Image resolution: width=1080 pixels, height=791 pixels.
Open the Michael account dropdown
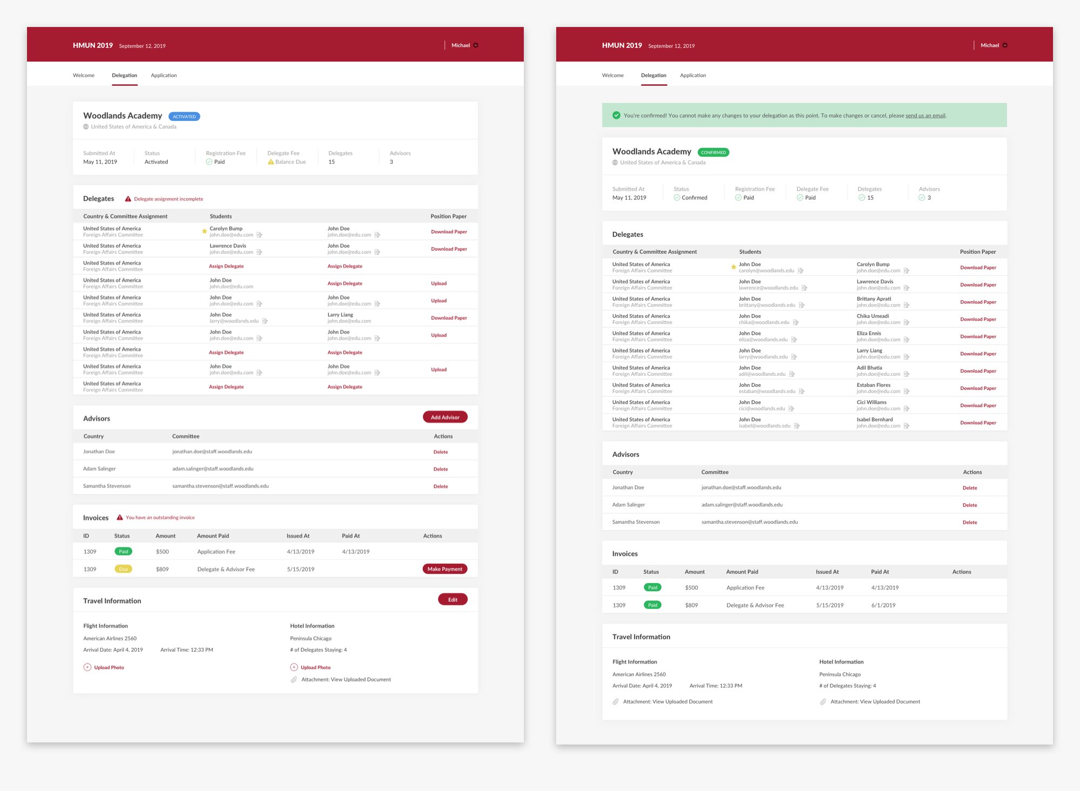464,45
